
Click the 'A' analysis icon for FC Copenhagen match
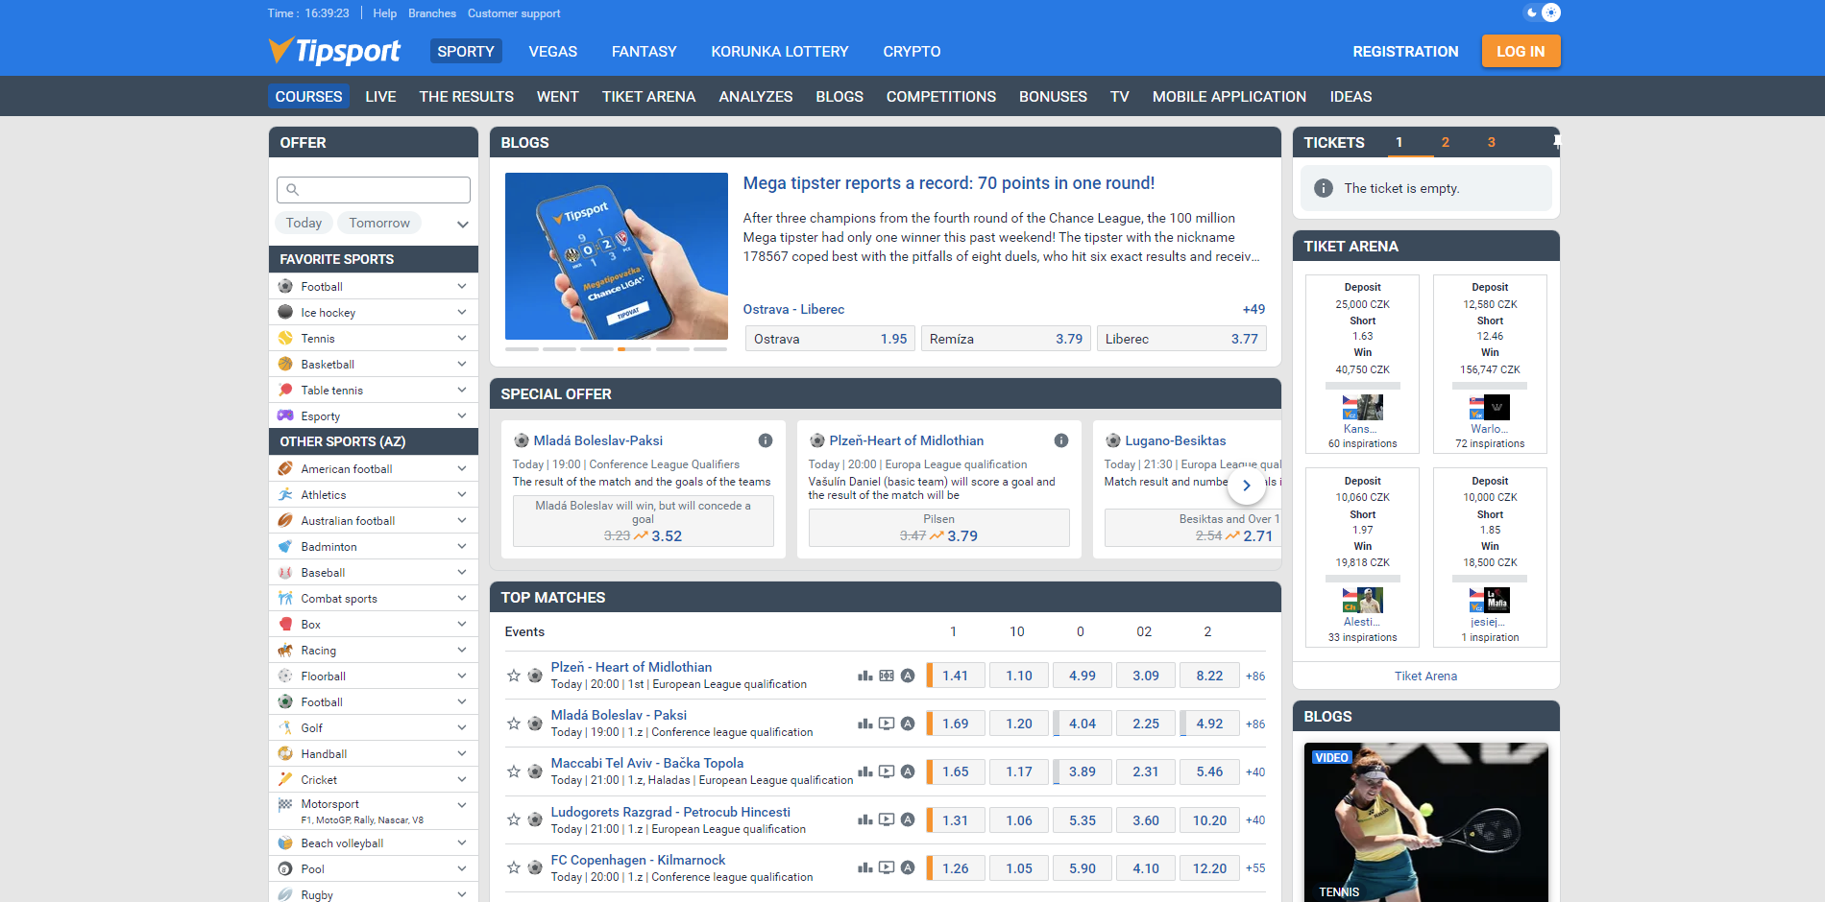(x=908, y=867)
